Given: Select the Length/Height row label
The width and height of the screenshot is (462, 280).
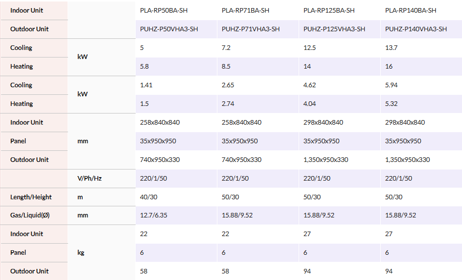Looking at the screenshot, I should click(x=31, y=197).
